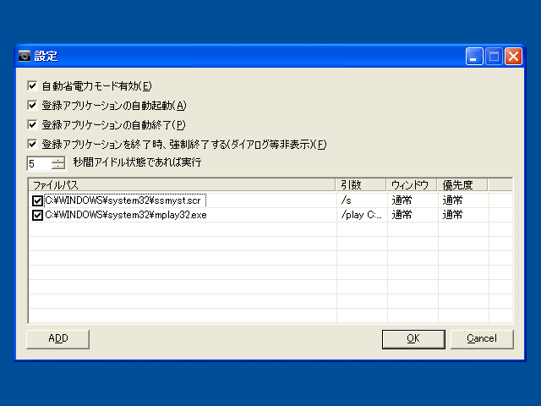The width and height of the screenshot is (541, 406).
Task: Click the 設定 title bar app icon
Action: coord(25,56)
